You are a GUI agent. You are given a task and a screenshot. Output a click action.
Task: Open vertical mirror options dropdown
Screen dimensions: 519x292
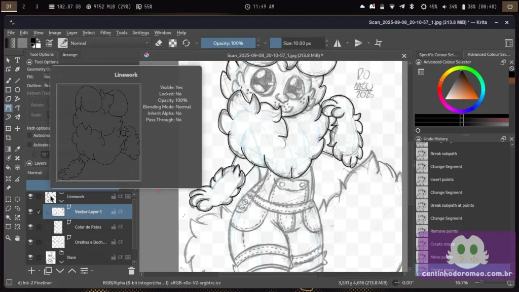(x=368, y=43)
